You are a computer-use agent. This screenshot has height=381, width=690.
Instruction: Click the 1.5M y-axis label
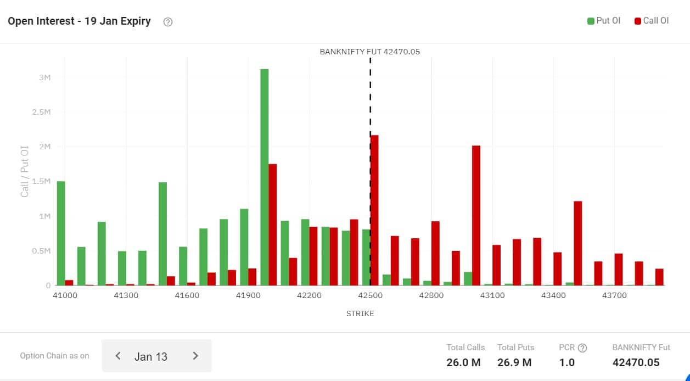click(x=41, y=181)
